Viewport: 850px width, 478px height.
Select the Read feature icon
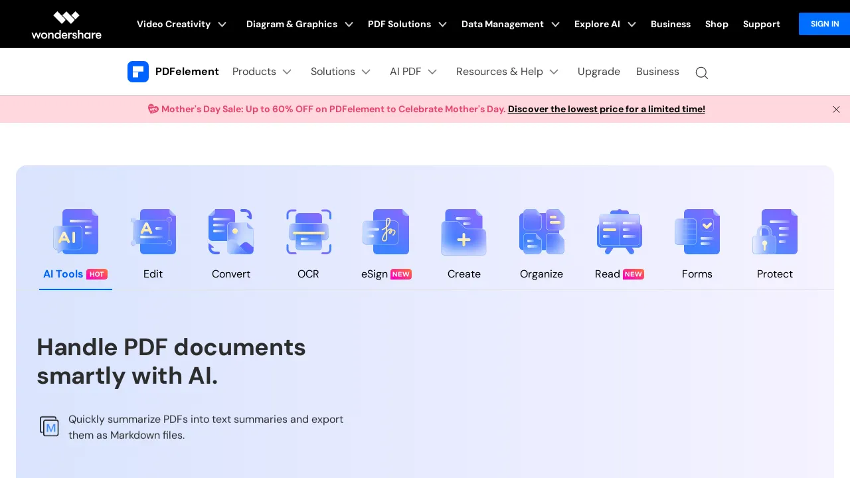click(620, 232)
